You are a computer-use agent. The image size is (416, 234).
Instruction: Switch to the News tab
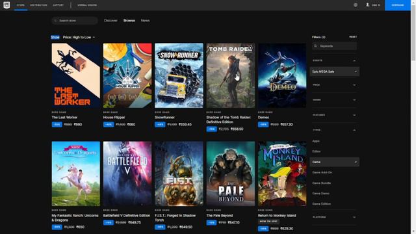click(x=145, y=20)
